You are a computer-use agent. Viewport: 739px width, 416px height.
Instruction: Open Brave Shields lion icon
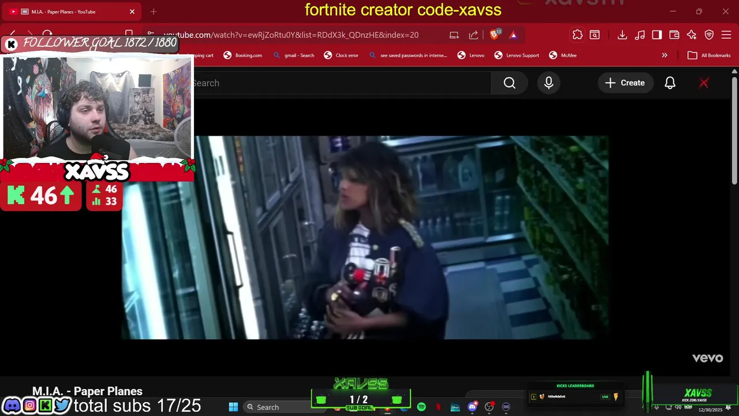coord(494,35)
